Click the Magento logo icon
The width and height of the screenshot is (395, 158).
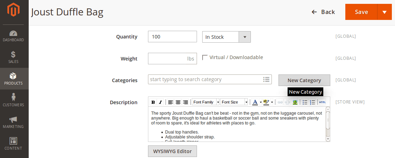tap(13, 10)
